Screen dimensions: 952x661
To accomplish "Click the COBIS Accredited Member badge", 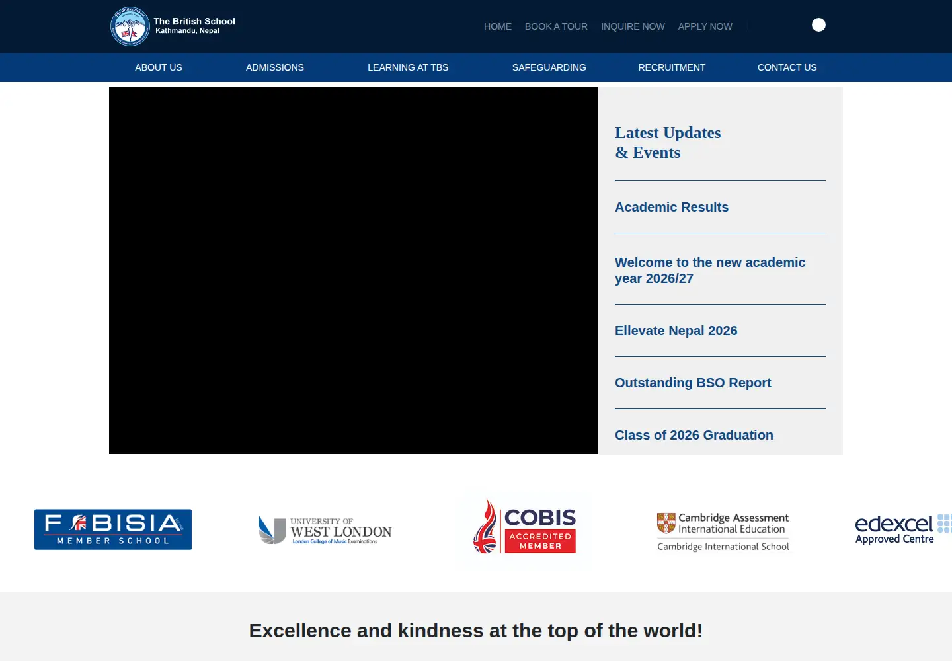I will tap(524, 527).
